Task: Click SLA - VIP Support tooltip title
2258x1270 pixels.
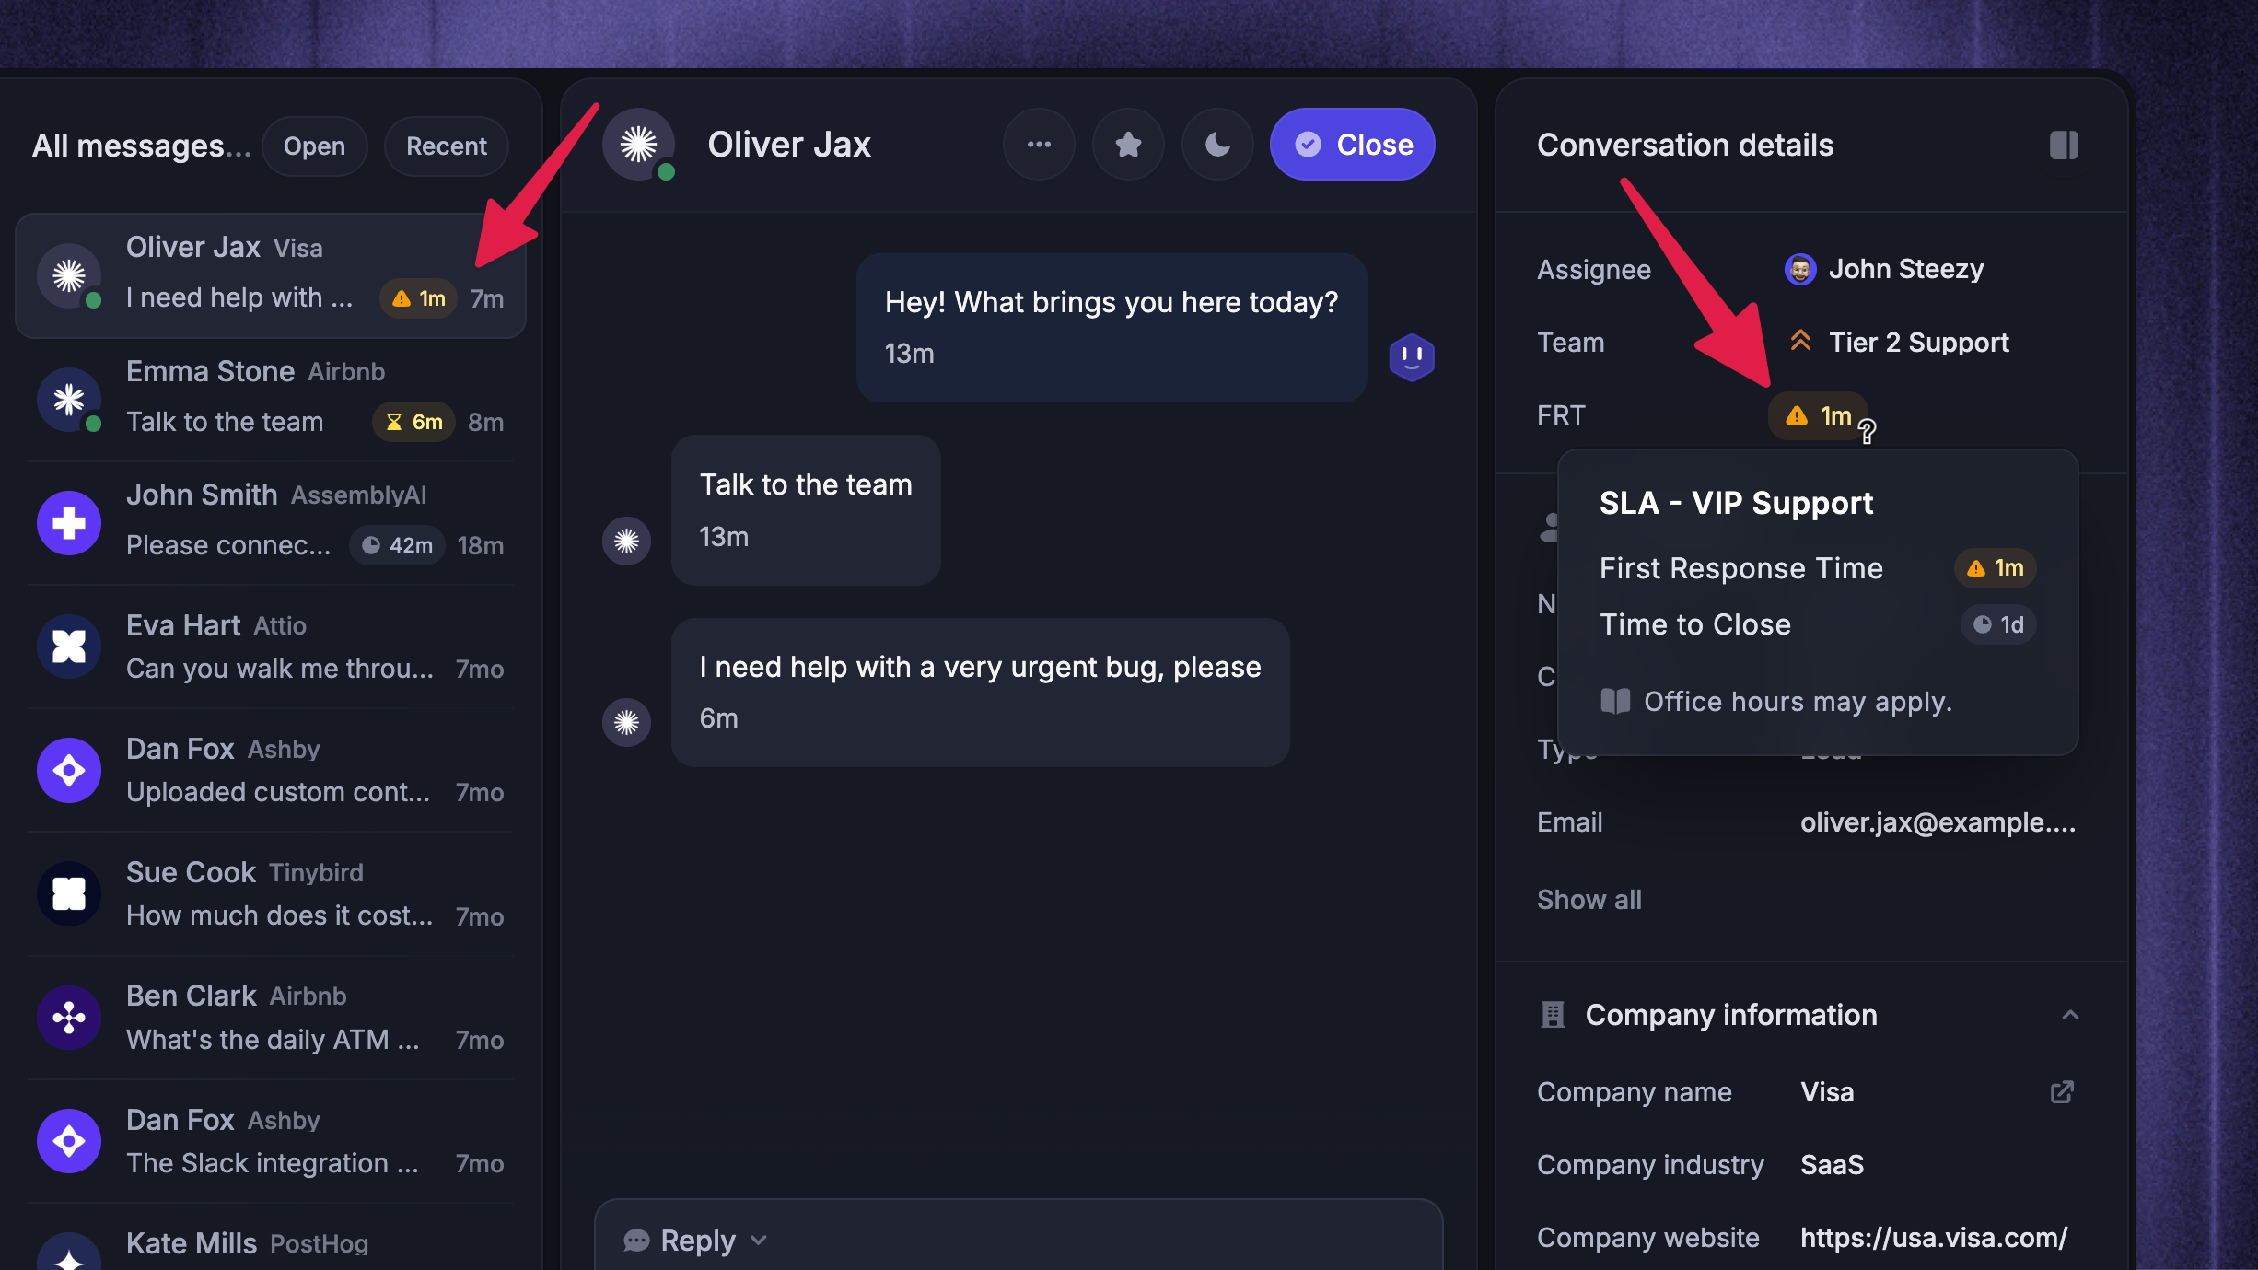Action: tap(1736, 503)
